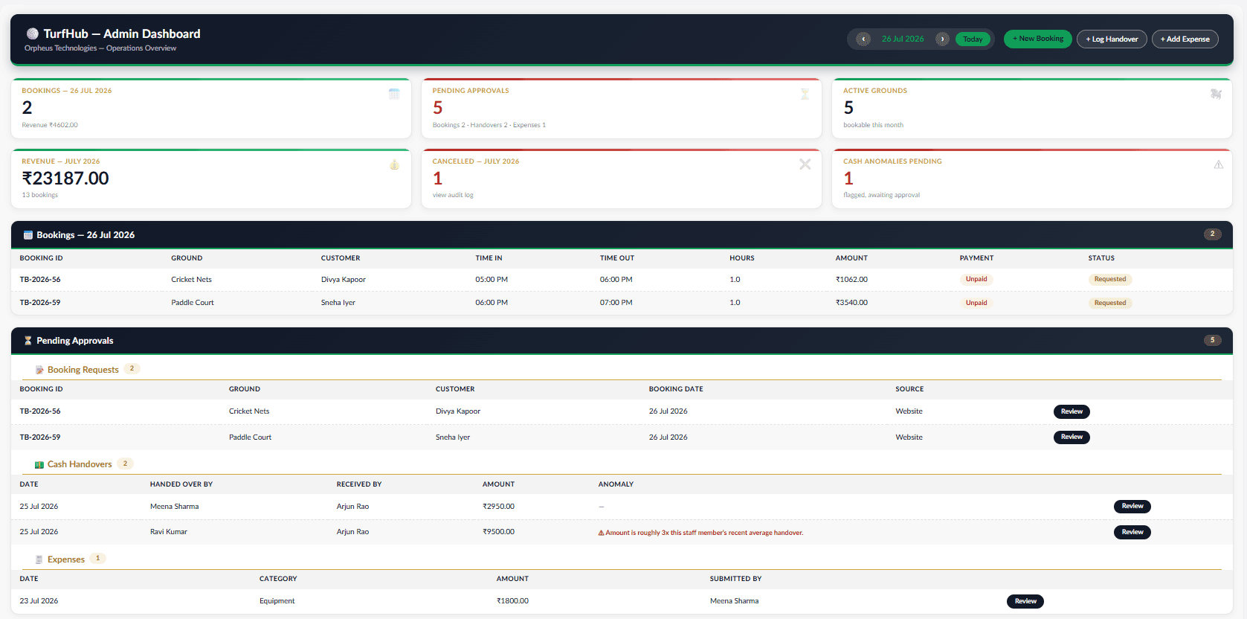Click Expenses count badge
The image size is (1247, 619).
(x=97, y=558)
